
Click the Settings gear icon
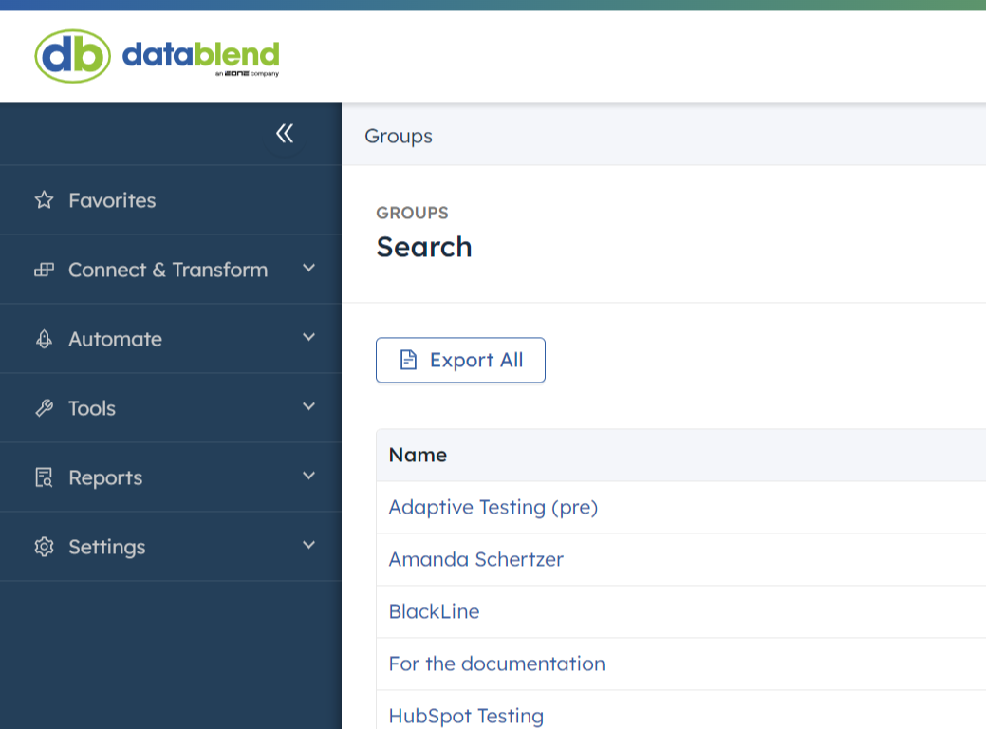pos(44,547)
